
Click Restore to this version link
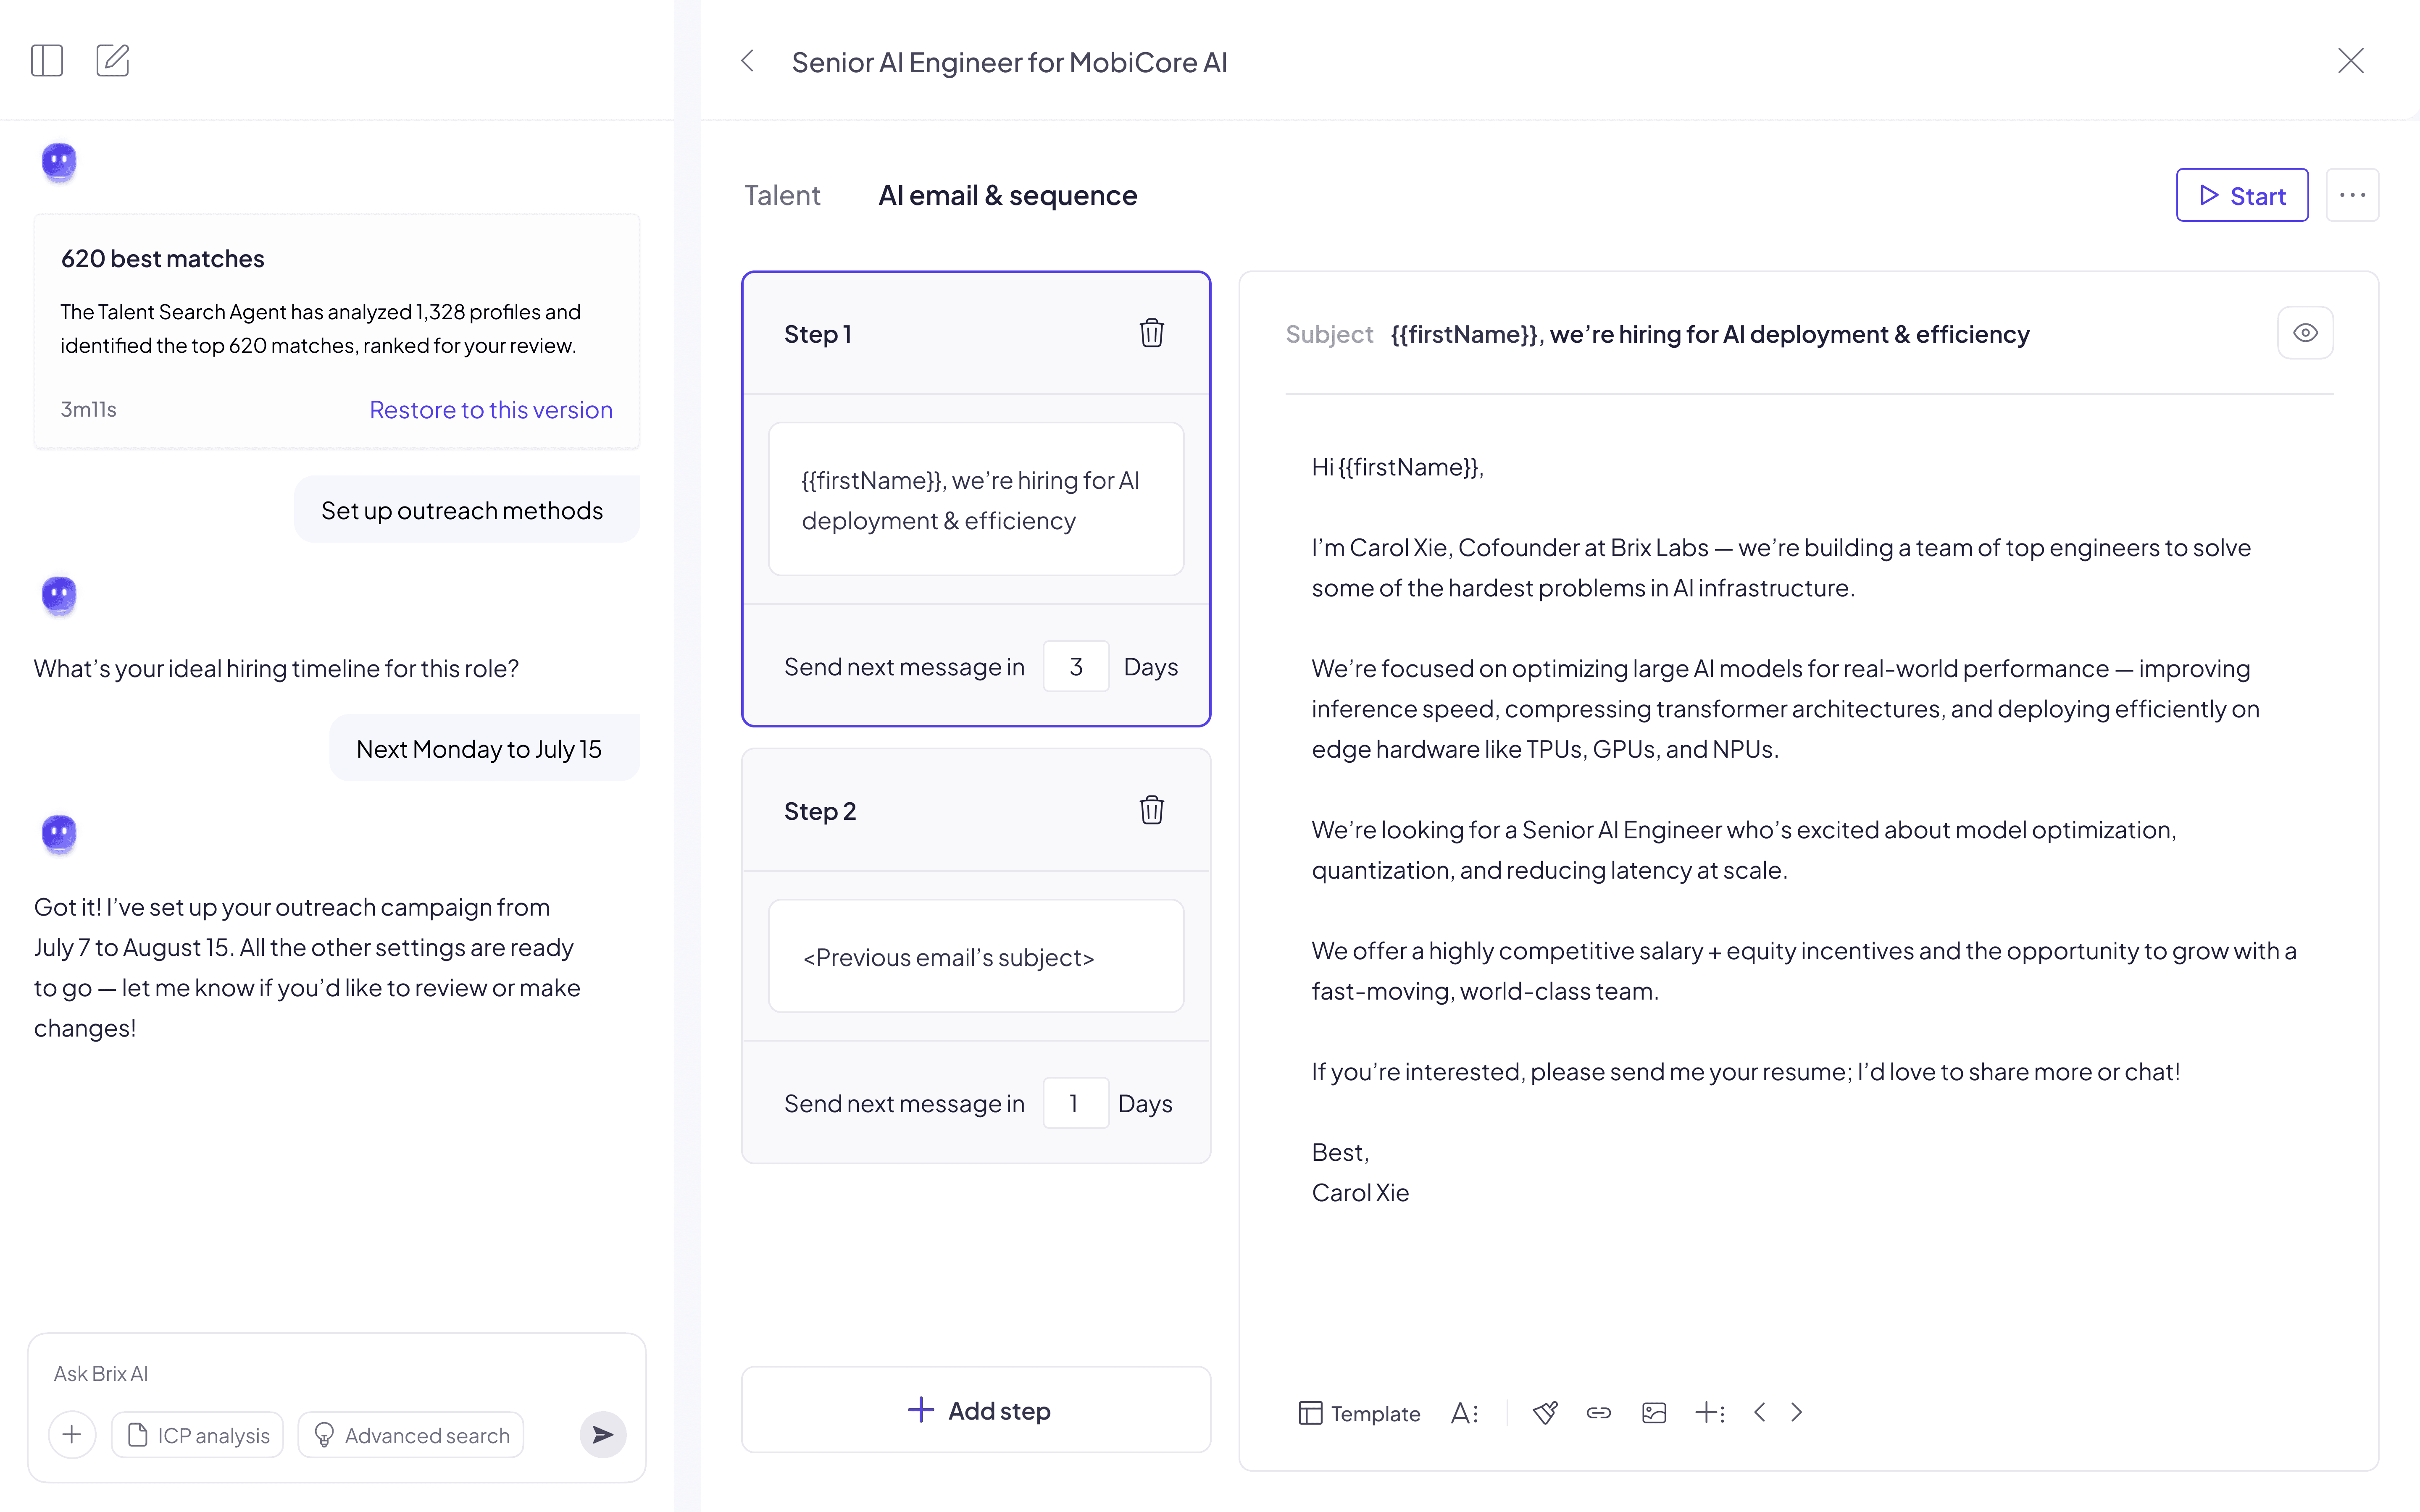click(x=490, y=410)
